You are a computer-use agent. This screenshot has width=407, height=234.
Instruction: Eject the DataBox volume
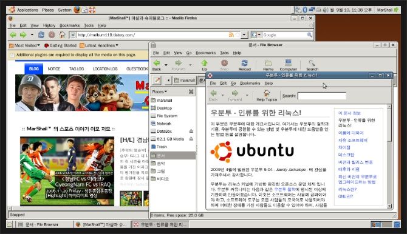point(191,131)
